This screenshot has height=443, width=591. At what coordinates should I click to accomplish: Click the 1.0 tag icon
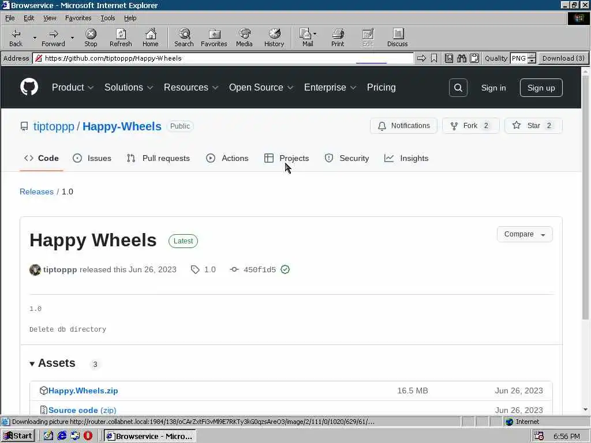[195, 269]
